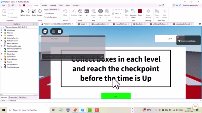Click the Paste clipboard icon
Screen dimensions: 202x113
(4, 11)
